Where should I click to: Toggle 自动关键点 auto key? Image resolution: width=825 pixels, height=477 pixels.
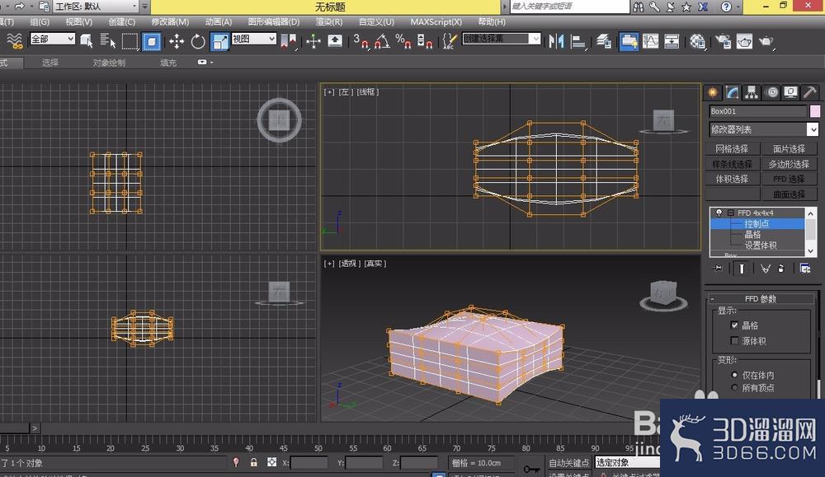pos(568,463)
